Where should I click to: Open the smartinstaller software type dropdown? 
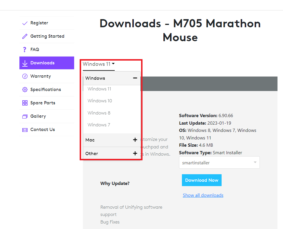219,163
